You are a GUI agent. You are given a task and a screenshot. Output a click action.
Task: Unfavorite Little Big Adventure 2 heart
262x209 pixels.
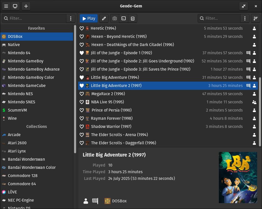point(82,86)
